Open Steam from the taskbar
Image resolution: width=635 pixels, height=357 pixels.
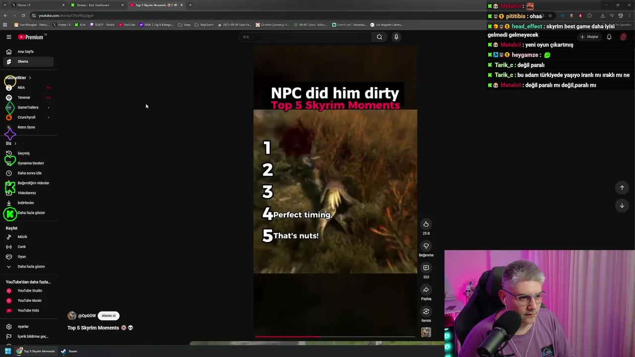(69, 351)
